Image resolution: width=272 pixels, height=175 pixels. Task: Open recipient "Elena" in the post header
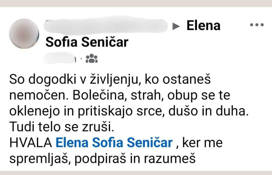pos(203,26)
